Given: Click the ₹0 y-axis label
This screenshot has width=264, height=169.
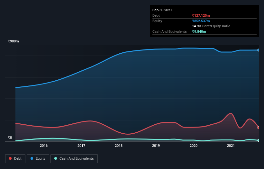Looking at the screenshot, I should tap(10, 138).
